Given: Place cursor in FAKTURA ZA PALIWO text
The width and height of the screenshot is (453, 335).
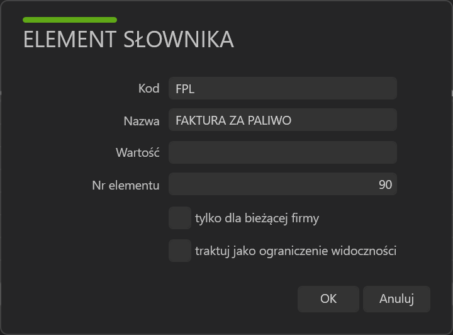Looking at the screenshot, I should [233, 120].
